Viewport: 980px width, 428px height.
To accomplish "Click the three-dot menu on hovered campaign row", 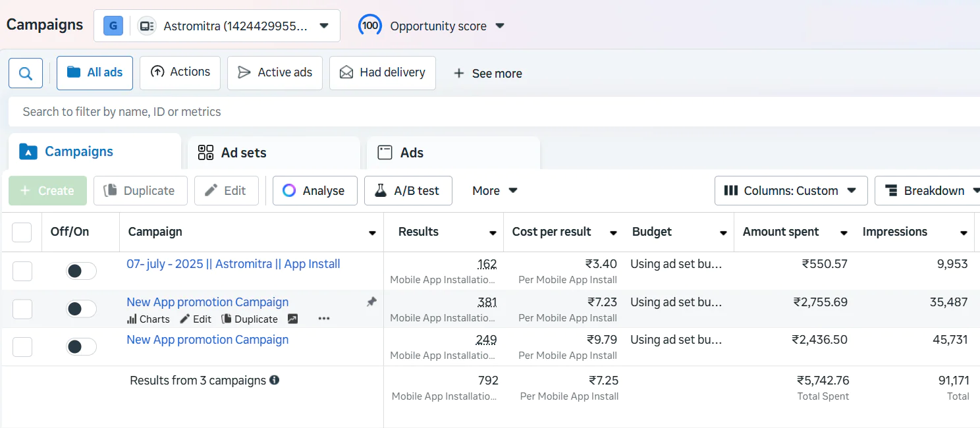I will click(323, 319).
